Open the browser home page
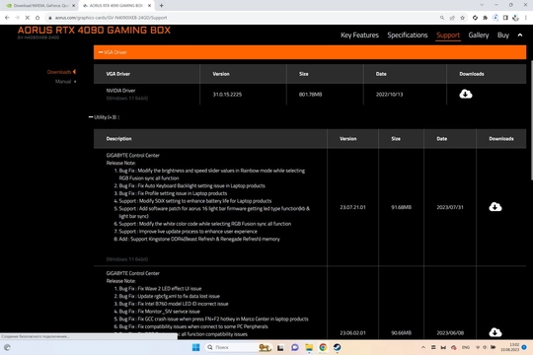533x355 pixels. 38,18
